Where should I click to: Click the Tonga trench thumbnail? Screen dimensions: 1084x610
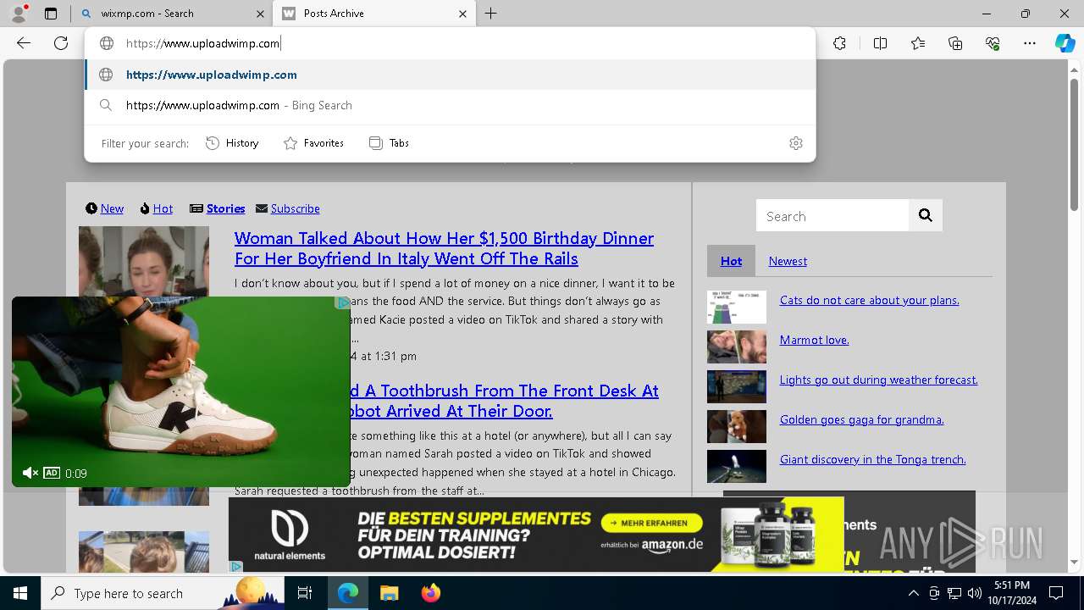(x=737, y=467)
